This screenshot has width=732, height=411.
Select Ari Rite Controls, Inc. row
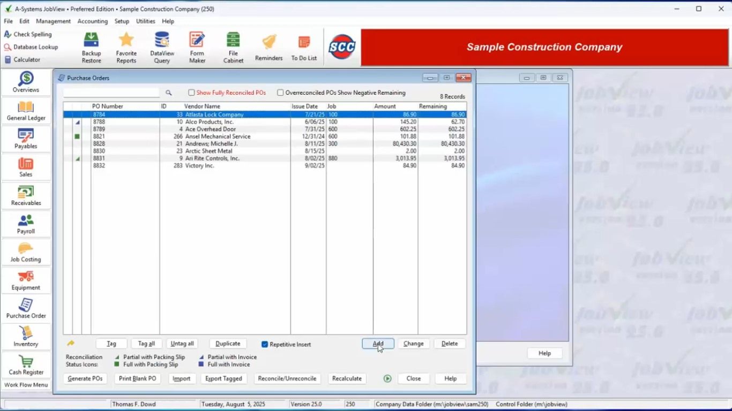pos(265,158)
